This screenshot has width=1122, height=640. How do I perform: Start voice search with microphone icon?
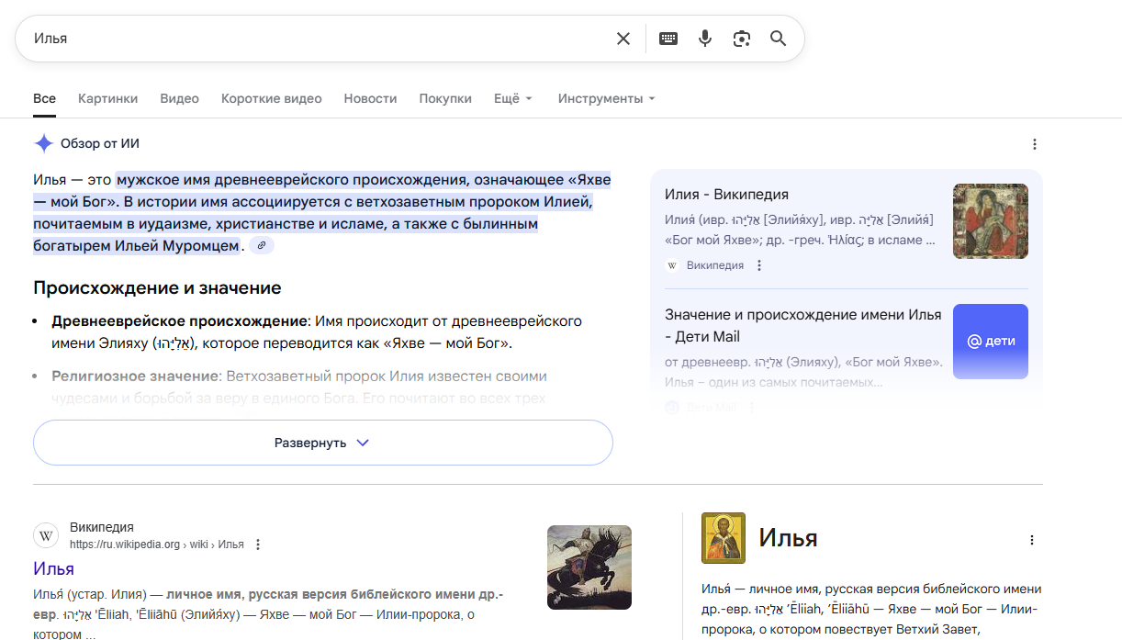coord(705,39)
